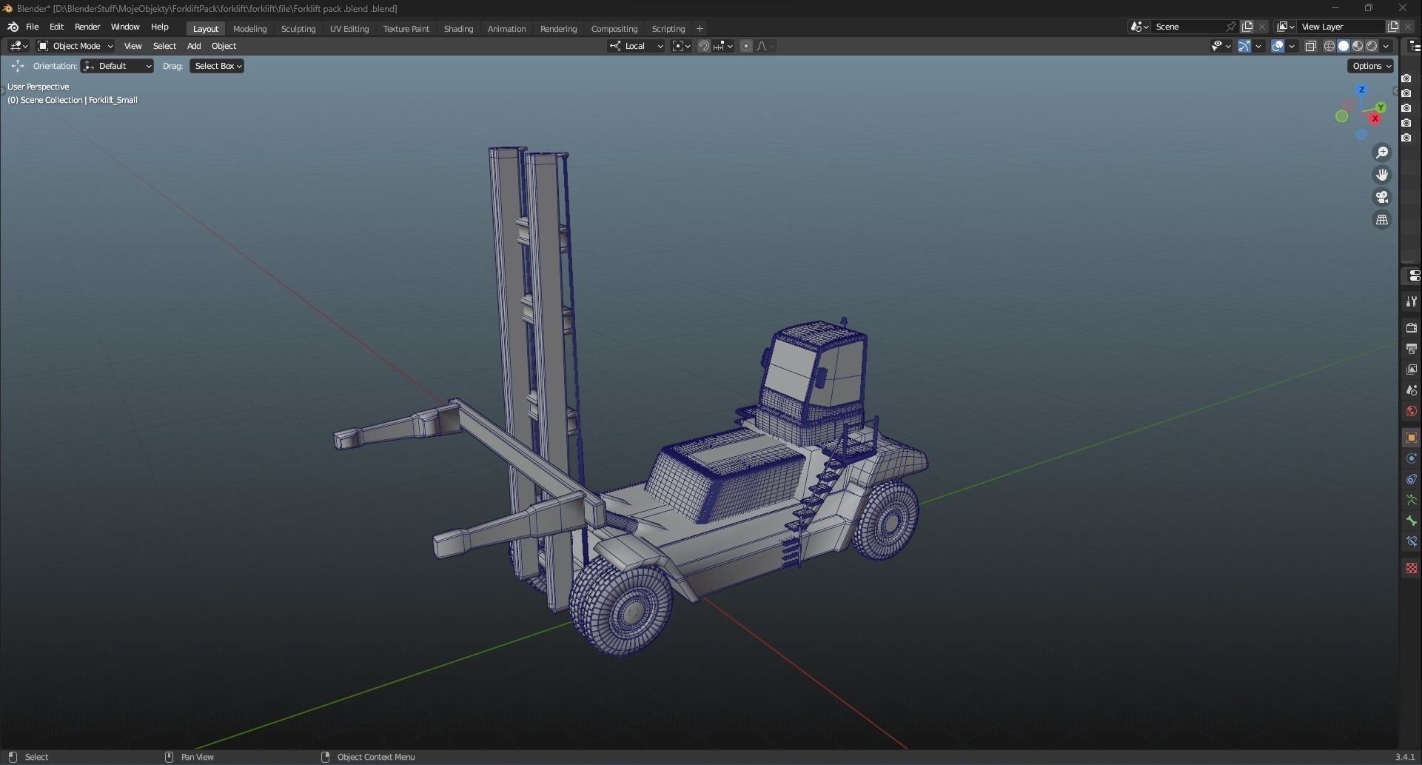
Task: Browse scenes with the scene selector icon
Action: pos(1139,27)
